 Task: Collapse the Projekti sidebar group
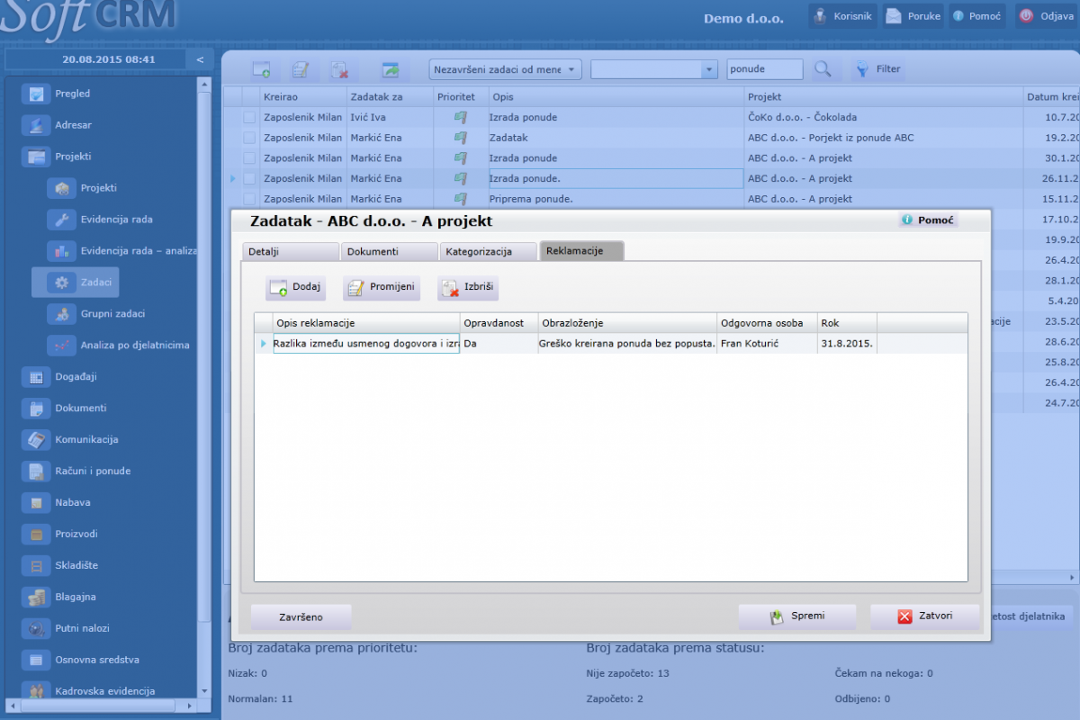click(58, 157)
